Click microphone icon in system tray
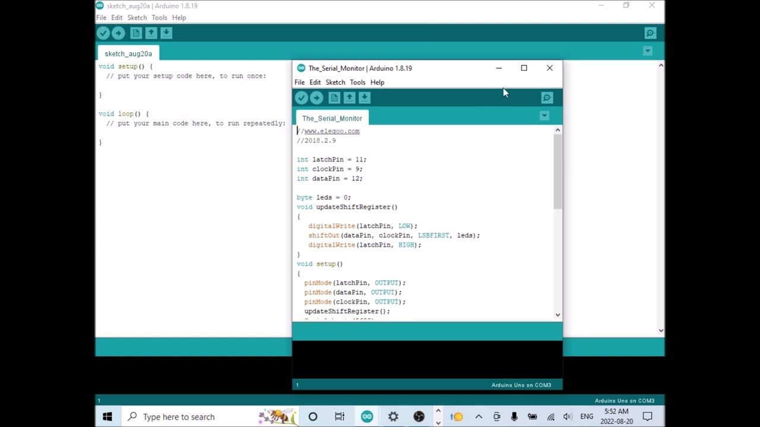Screen dimensions: 760x427 (514, 417)
